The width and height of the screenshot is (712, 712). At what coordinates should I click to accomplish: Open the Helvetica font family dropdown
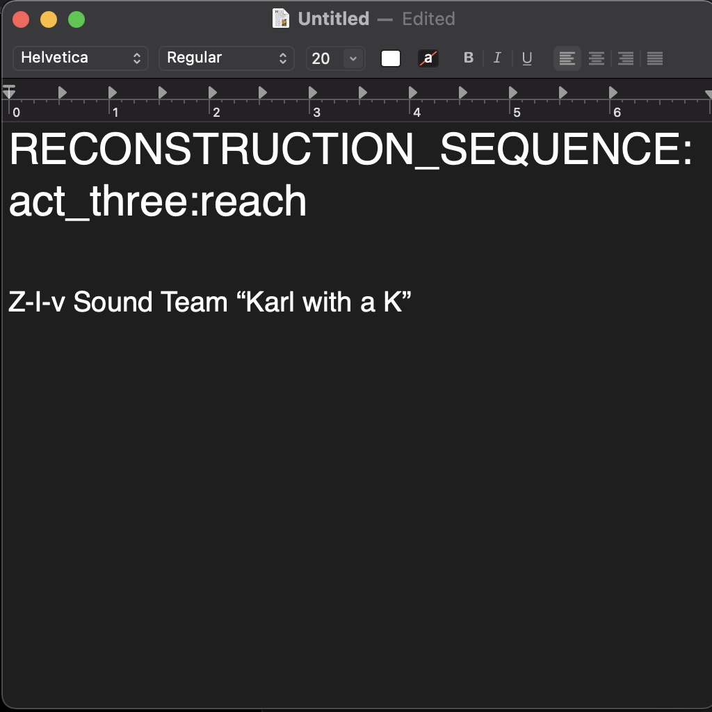[x=81, y=58]
